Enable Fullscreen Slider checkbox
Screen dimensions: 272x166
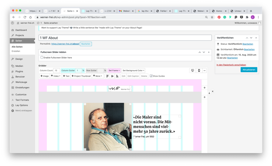42,58
